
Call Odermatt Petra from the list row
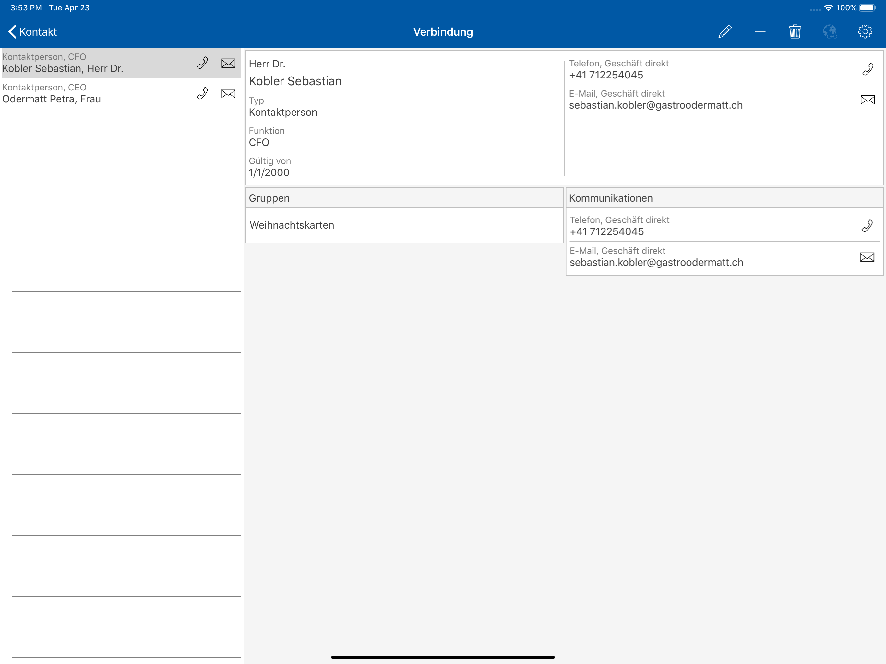(202, 93)
